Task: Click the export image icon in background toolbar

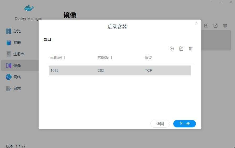Action: click(x=216, y=26)
